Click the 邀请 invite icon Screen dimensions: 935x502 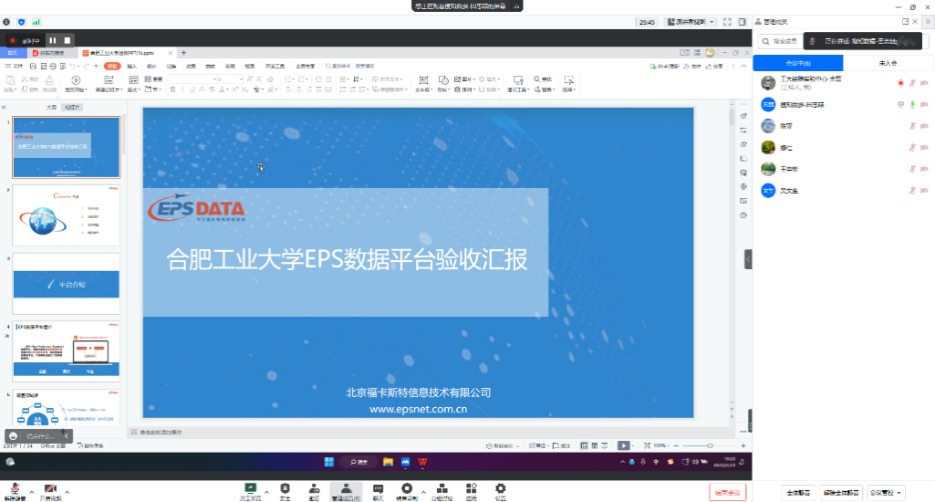[x=313, y=491]
